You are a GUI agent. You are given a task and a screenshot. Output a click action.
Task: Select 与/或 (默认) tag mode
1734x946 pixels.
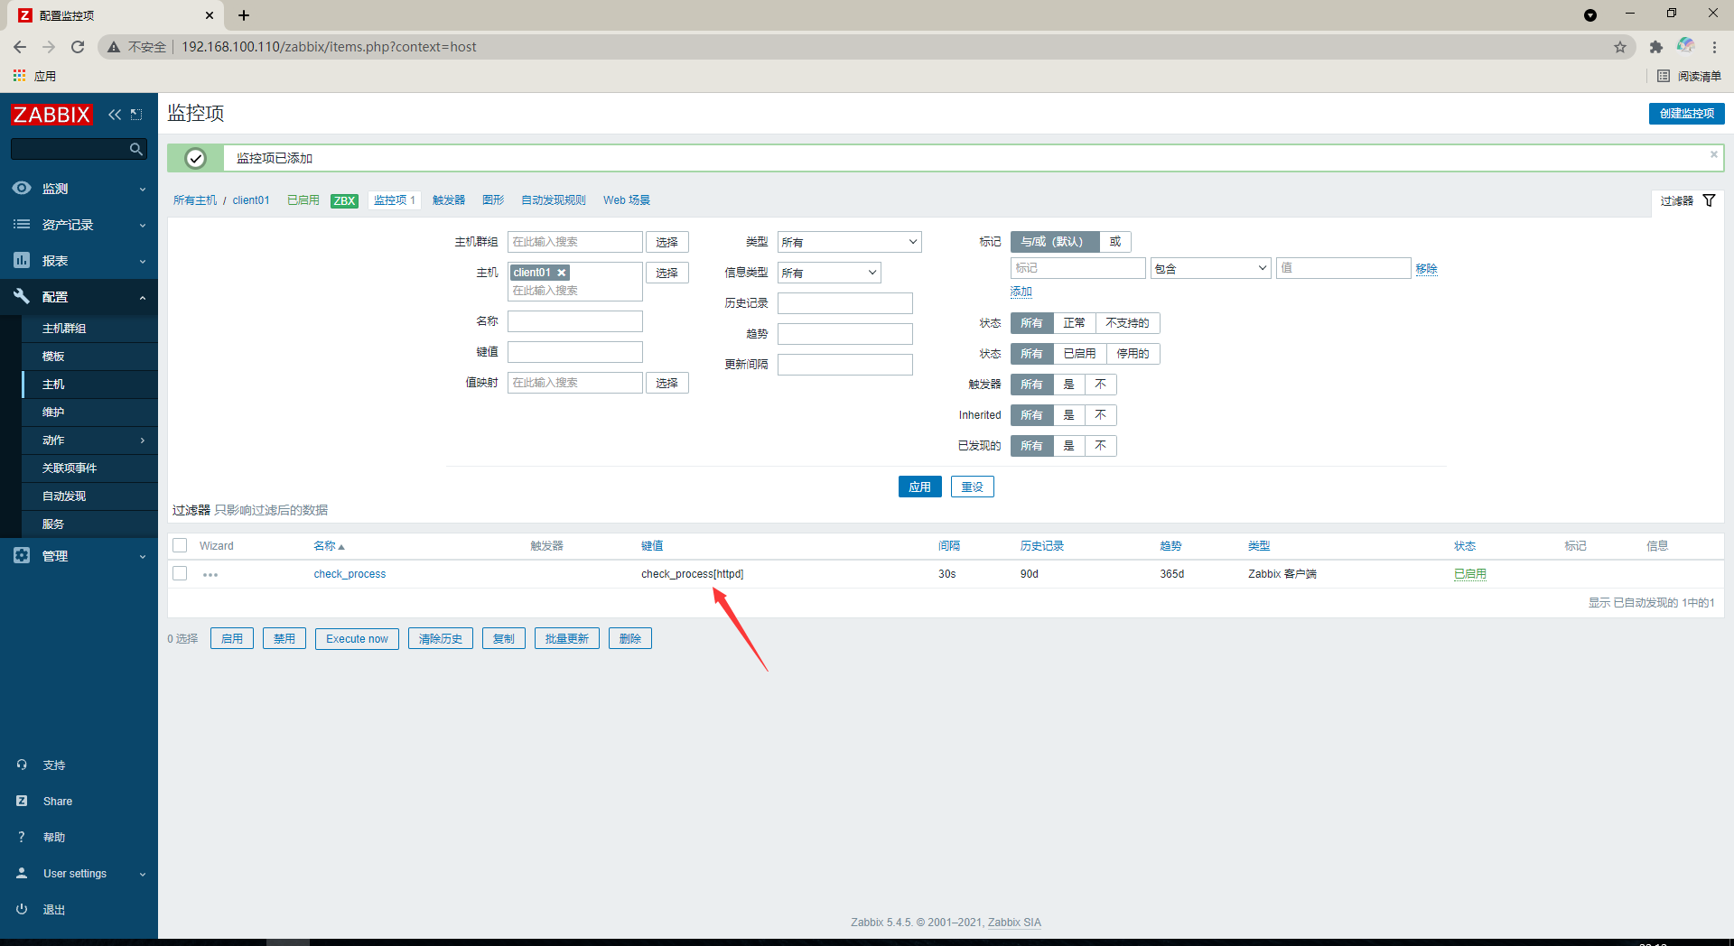(1054, 242)
